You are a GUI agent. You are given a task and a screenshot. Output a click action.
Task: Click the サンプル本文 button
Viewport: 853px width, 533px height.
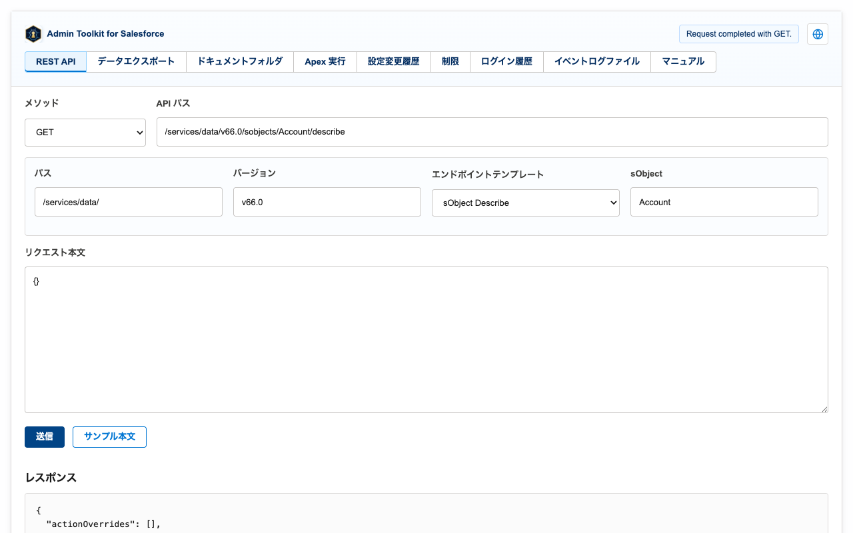(x=109, y=437)
